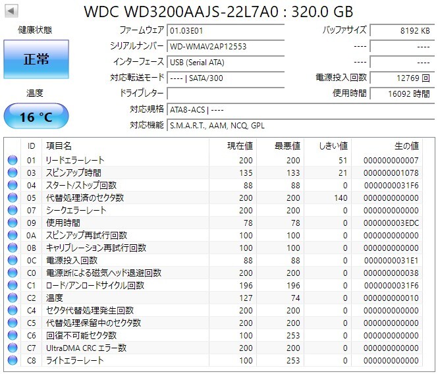Click the power-on hours value 16092 時間
438x374 pixels.
(402, 93)
